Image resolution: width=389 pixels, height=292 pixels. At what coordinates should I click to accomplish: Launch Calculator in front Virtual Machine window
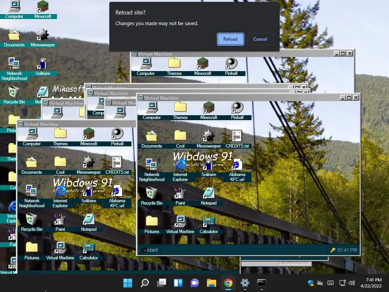[x=209, y=225]
